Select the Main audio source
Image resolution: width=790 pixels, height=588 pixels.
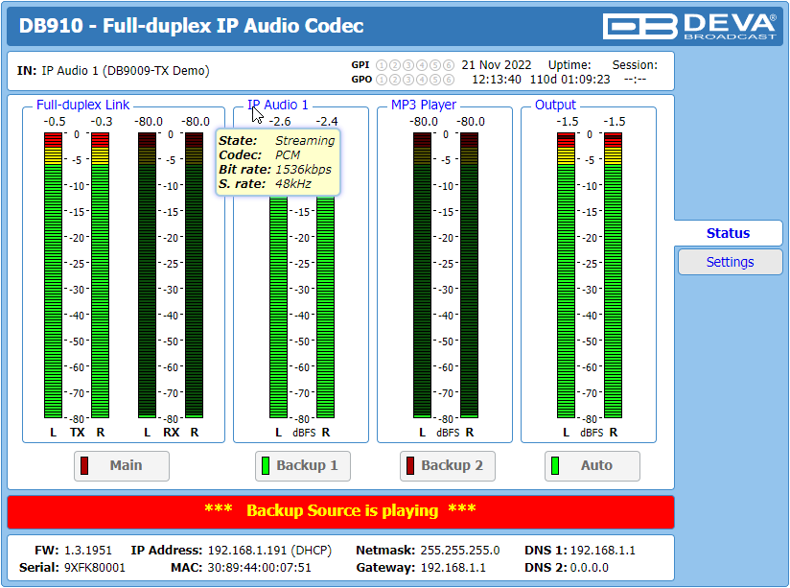(x=122, y=466)
